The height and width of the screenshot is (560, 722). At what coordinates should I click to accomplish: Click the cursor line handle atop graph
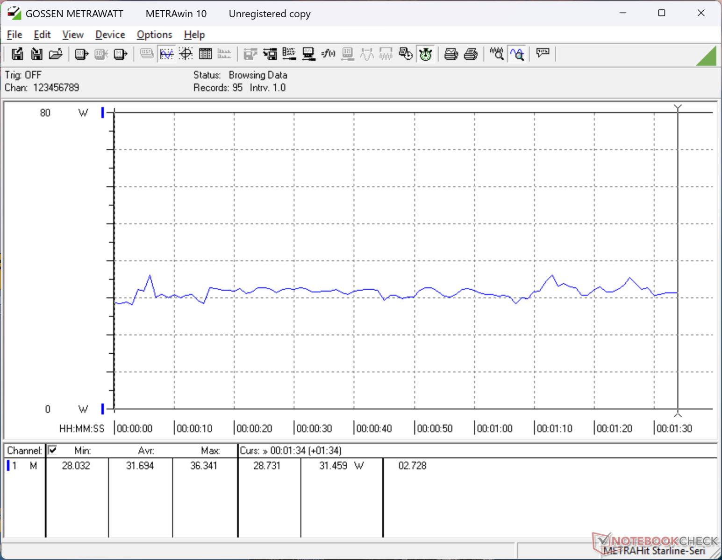point(678,108)
